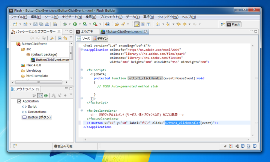Open the Run configurations dropdown arrow
The height and width of the screenshot is (162, 270).
80,24
